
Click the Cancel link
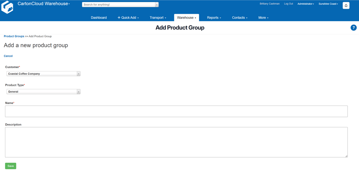click(8, 56)
